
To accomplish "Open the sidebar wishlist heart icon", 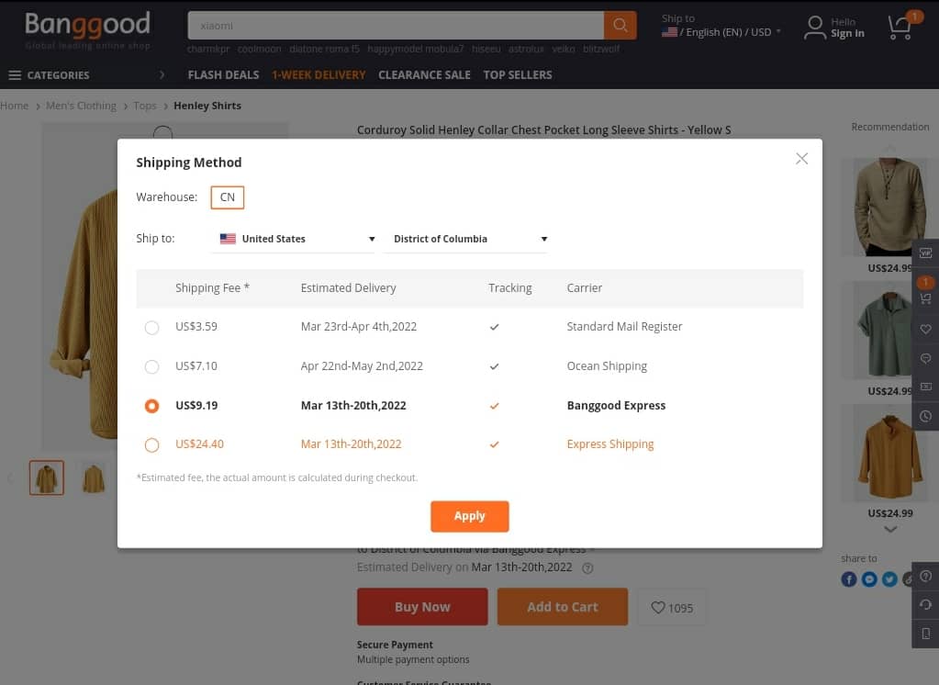I will pos(925,329).
